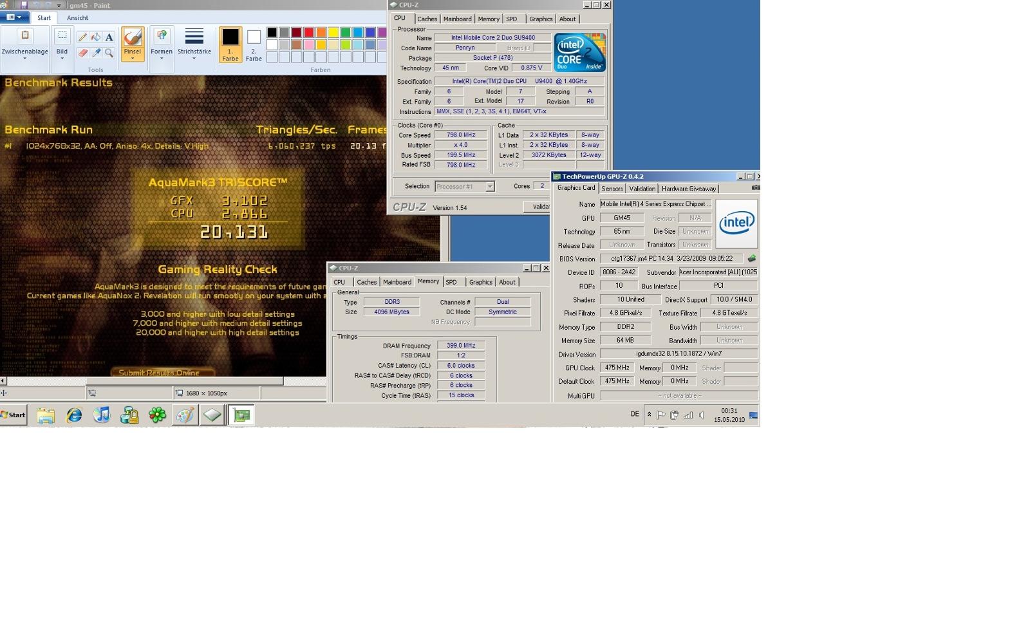Open the Memory tab in top CPU-Z
The height and width of the screenshot is (629, 1030).
coord(489,19)
